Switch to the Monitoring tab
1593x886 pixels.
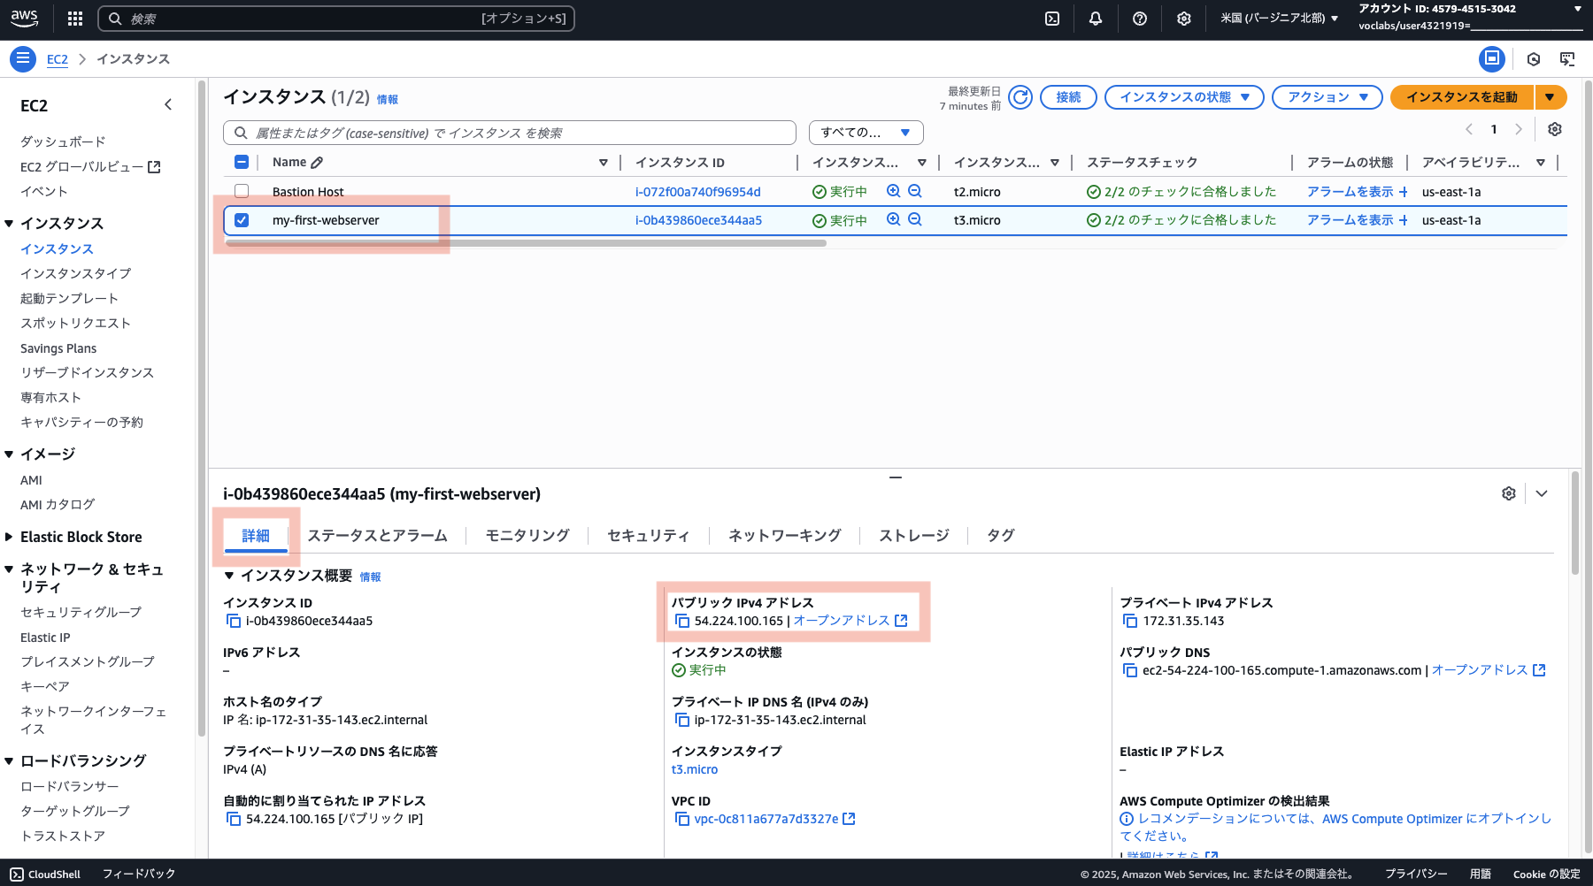click(x=527, y=536)
